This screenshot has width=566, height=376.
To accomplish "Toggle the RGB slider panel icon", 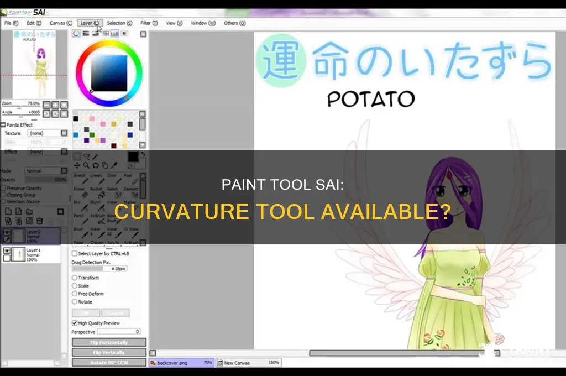I will tap(86, 34).
